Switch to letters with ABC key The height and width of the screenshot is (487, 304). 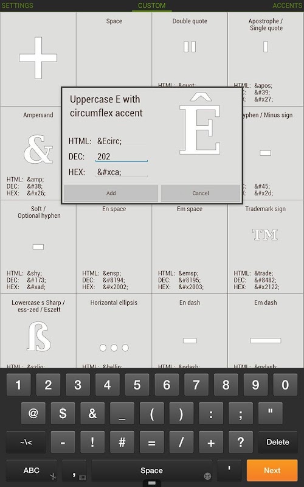[x=32, y=471]
